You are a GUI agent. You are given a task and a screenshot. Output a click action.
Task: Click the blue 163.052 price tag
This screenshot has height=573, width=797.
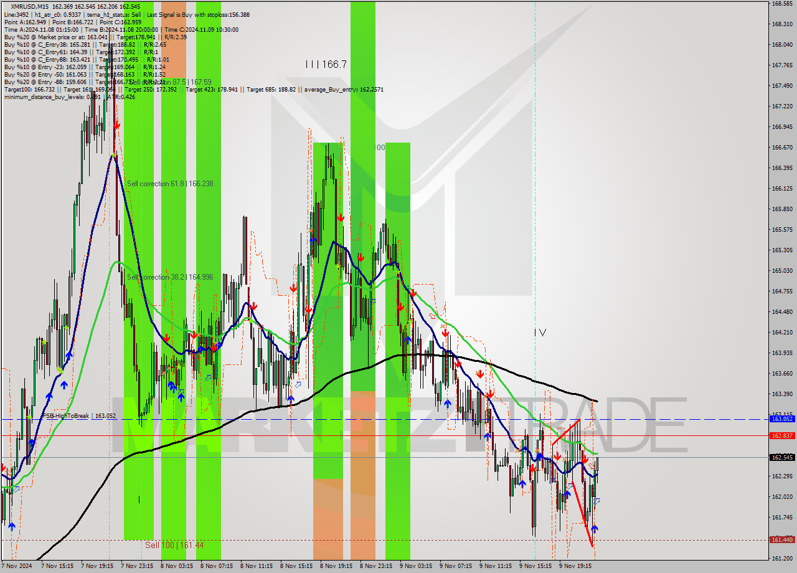point(782,419)
